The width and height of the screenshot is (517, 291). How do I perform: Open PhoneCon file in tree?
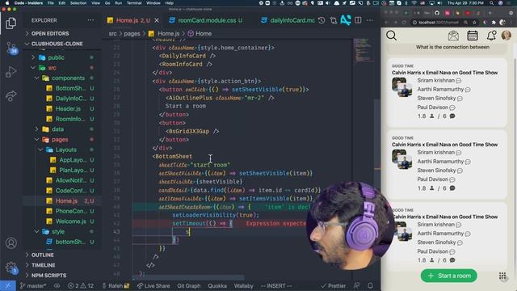tap(71, 211)
